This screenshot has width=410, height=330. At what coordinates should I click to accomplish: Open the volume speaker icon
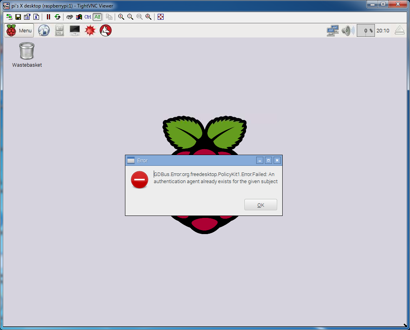point(348,31)
